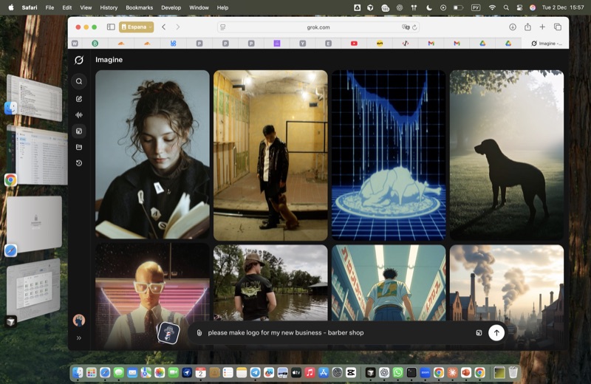This screenshot has height=384, width=591.
Task: Switch to the YouTube tab
Action: click(354, 44)
